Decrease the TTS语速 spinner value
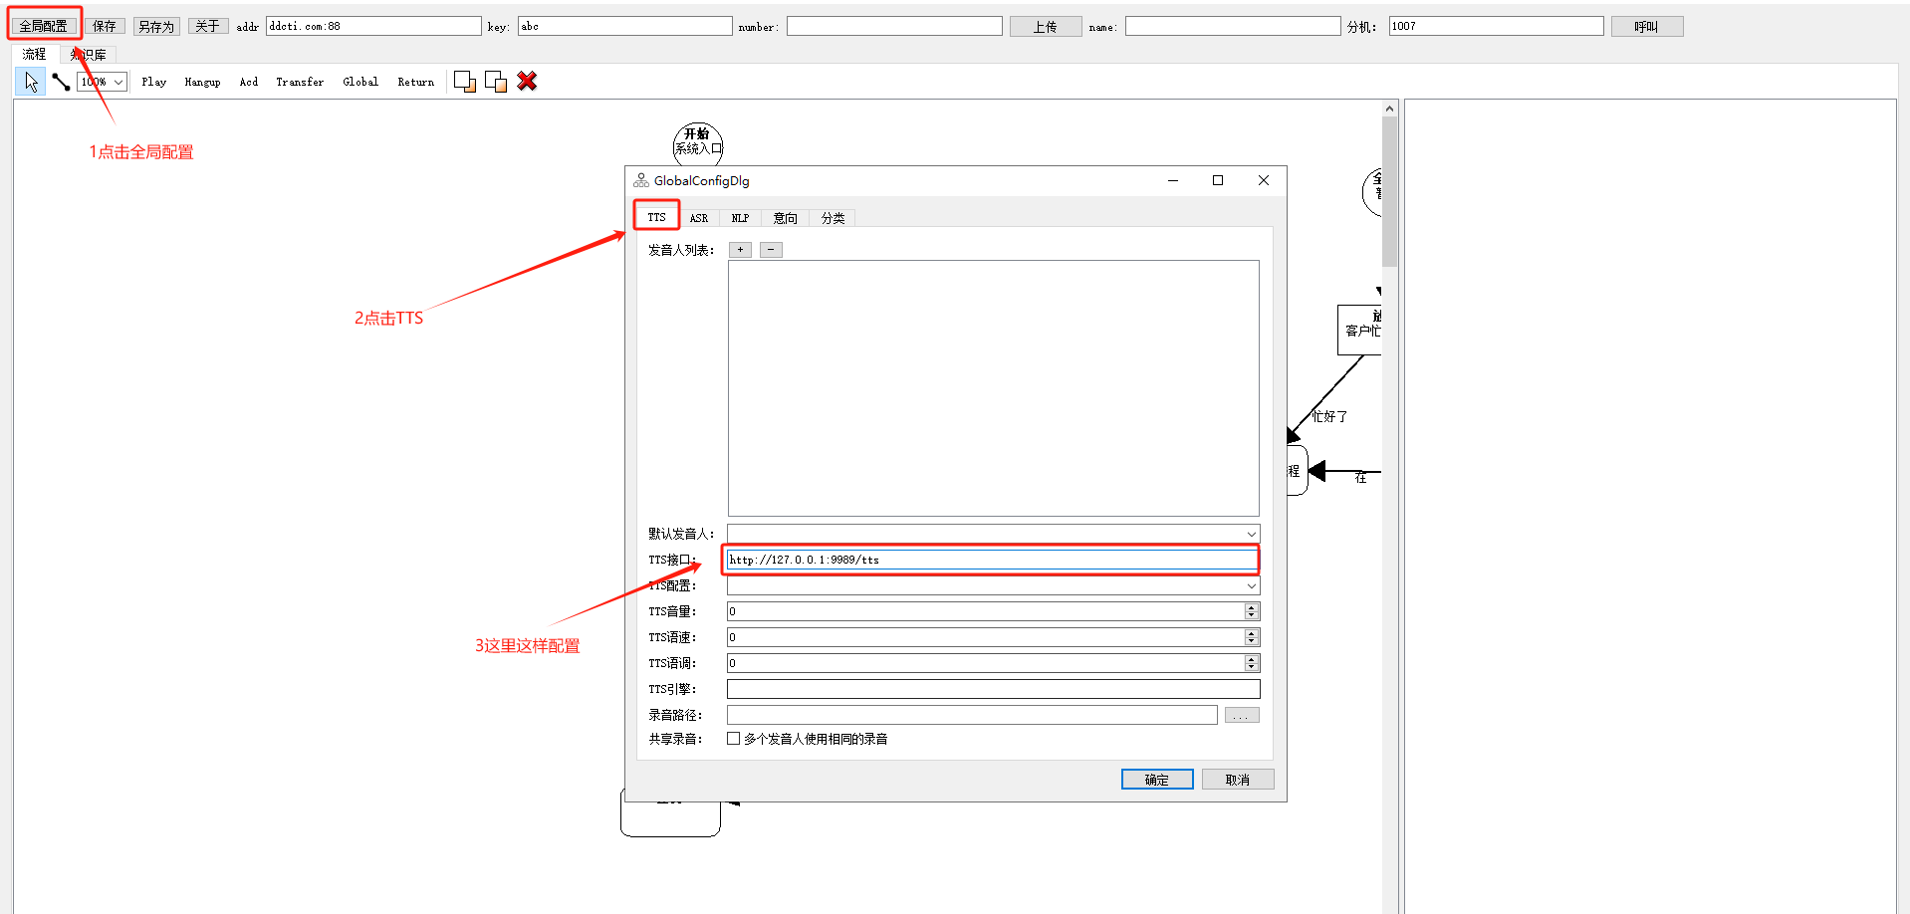This screenshot has width=1910, height=914. (x=1252, y=641)
